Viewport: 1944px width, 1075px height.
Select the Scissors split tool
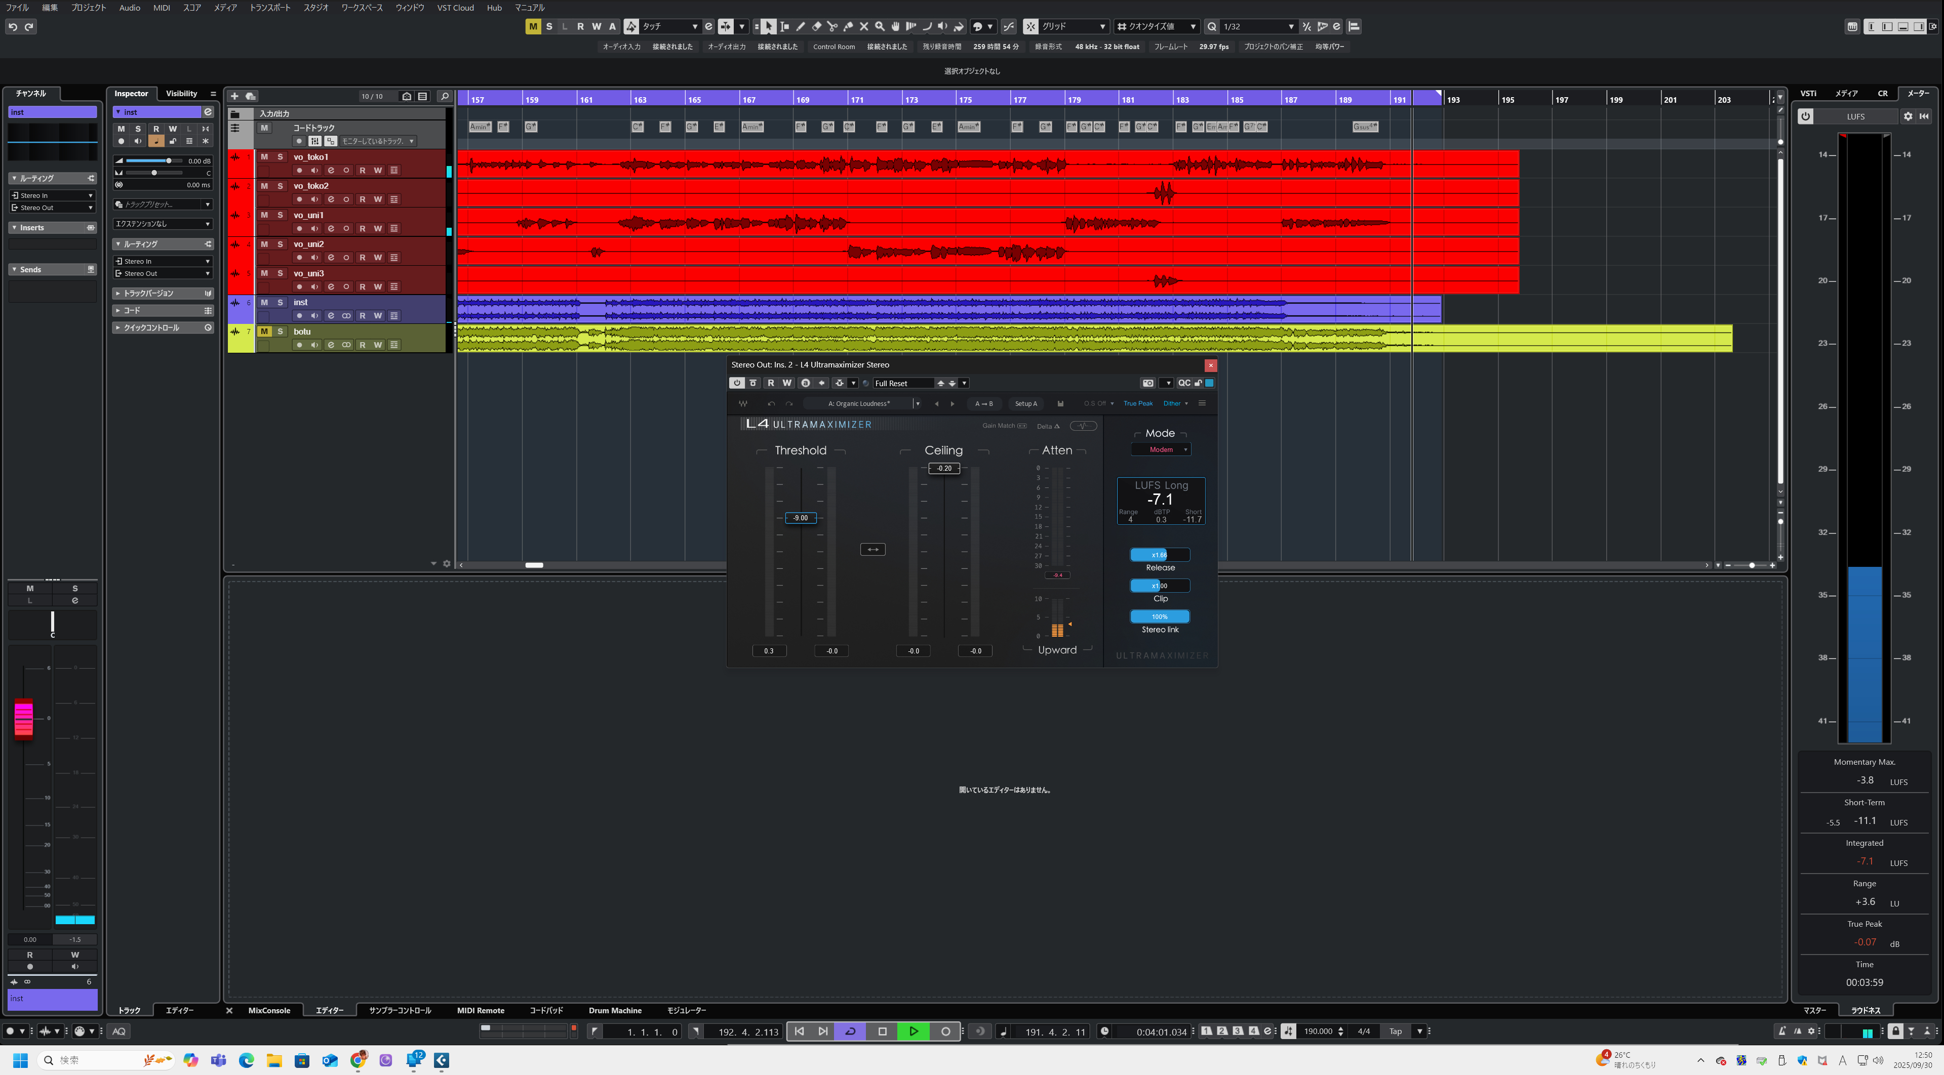832,26
